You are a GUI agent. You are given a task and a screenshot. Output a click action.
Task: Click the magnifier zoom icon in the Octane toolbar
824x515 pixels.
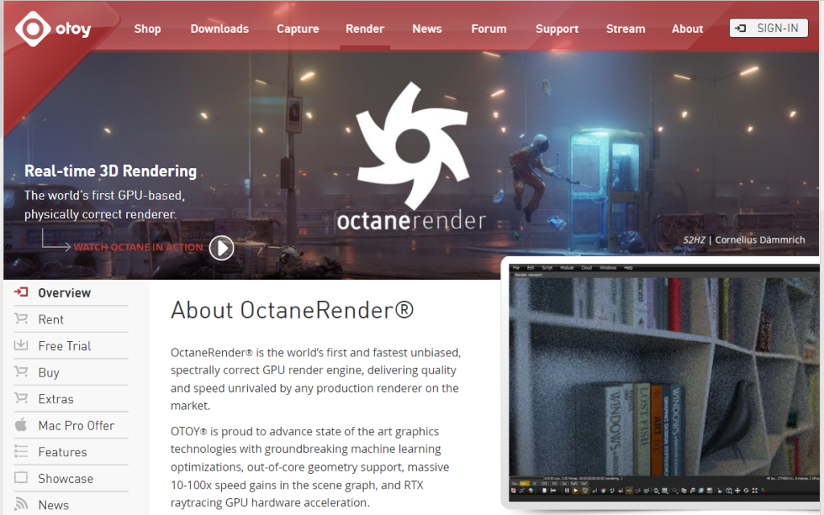click(x=656, y=491)
